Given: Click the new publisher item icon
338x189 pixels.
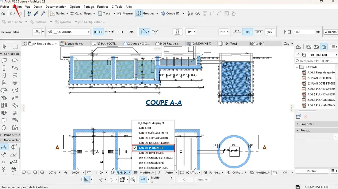Looking at the screenshot, I should pyautogui.click(x=299, y=116).
